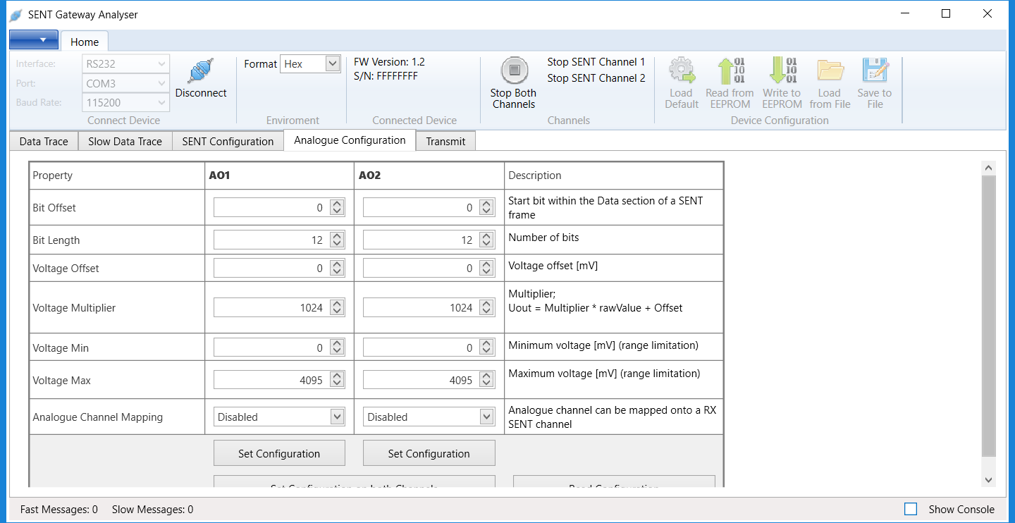
Task: Click the Disconnect plug icon
Action: point(201,72)
